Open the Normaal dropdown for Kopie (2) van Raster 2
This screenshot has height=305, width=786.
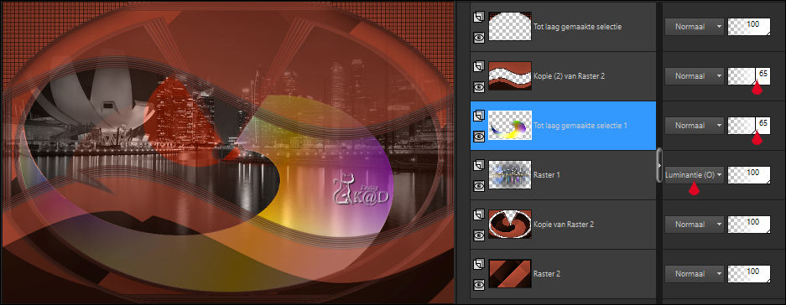pos(695,76)
